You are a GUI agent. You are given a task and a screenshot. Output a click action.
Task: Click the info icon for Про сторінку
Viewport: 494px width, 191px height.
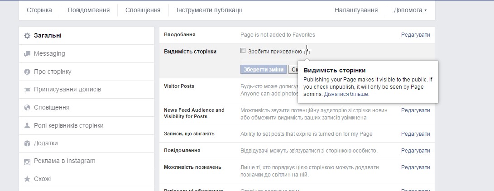(28, 72)
